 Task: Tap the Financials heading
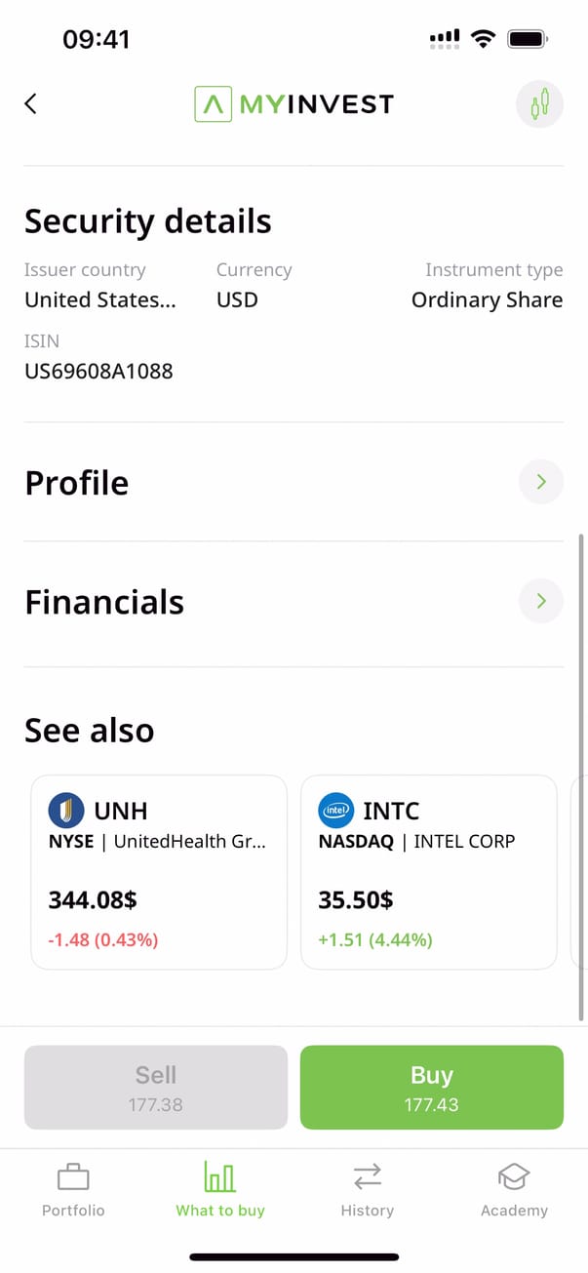coord(104,602)
